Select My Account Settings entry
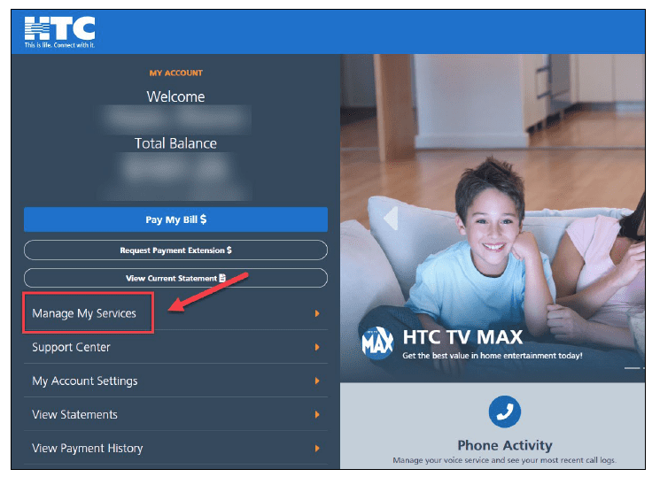 point(175,381)
